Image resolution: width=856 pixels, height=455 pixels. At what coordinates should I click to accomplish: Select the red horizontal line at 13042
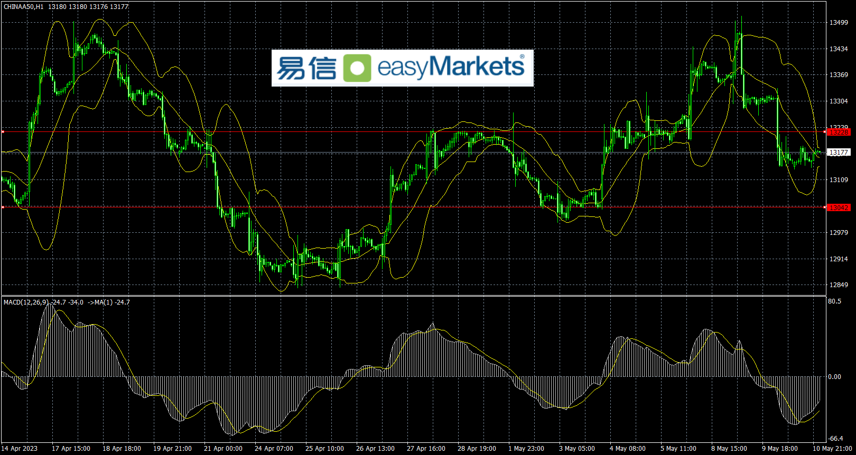(413, 207)
